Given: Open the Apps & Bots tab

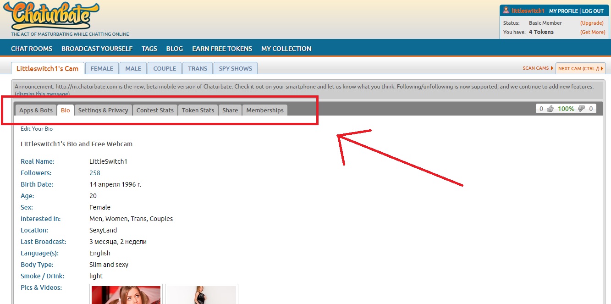Looking at the screenshot, I should (x=36, y=110).
